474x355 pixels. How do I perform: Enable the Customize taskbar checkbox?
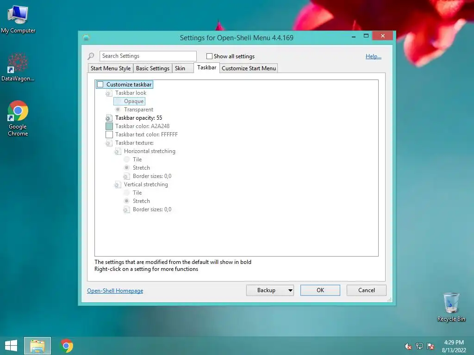(100, 85)
